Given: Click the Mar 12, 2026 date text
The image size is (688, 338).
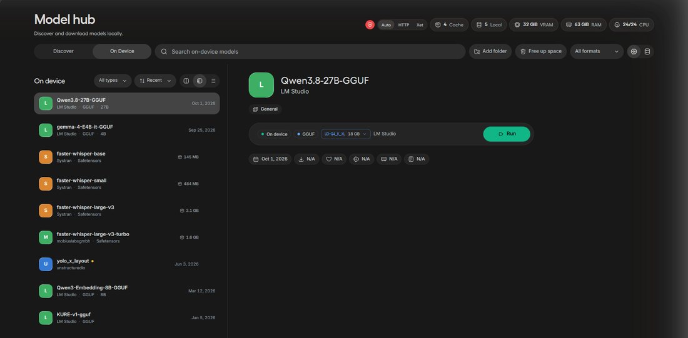Looking at the screenshot, I should click(x=202, y=291).
